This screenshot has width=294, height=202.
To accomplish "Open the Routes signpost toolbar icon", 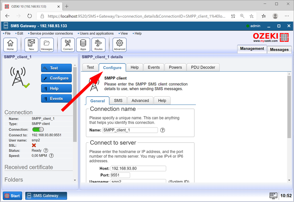I will pos(98,45).
